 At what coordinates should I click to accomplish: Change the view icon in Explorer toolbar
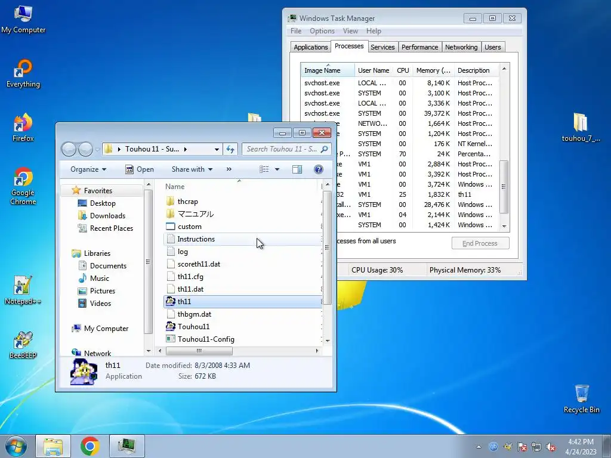click(264, 169)
